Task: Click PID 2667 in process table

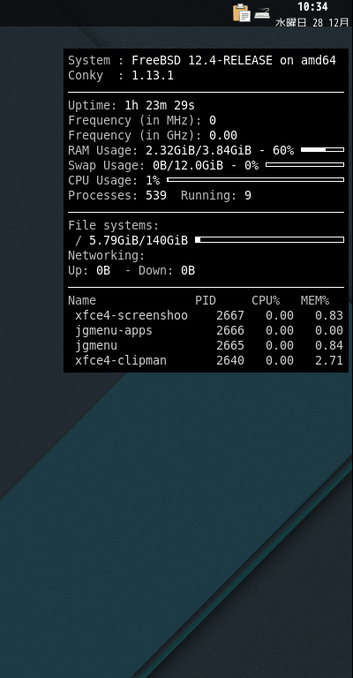Action: [230, 316]
